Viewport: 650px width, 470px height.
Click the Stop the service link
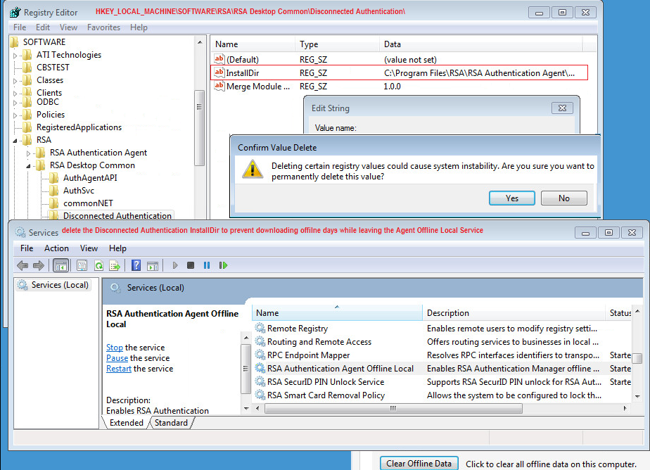click(115, 348)
